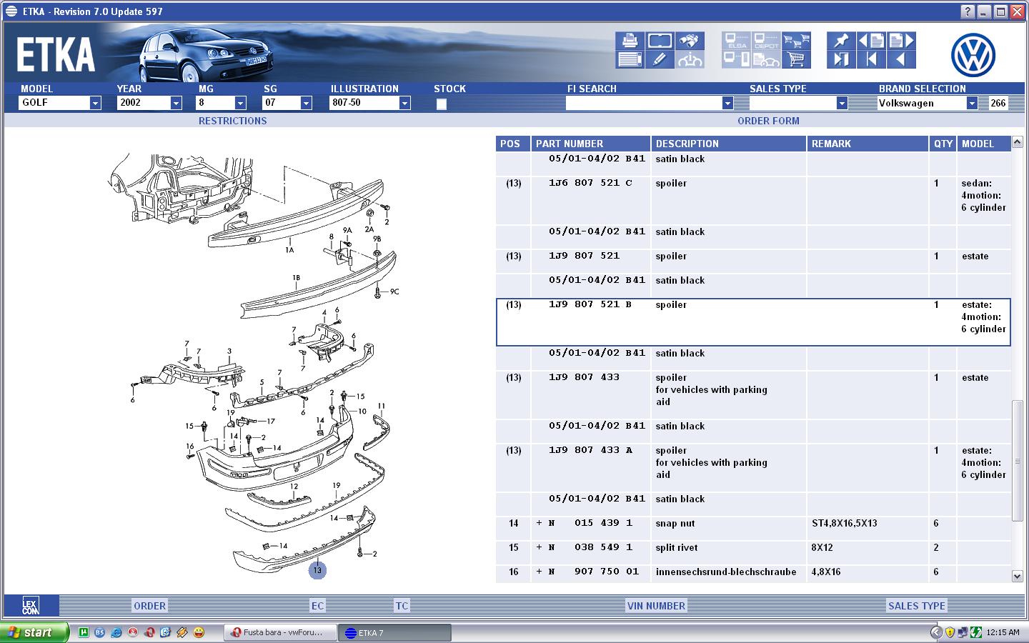Click the ORDER button in bottom bar

149,606
